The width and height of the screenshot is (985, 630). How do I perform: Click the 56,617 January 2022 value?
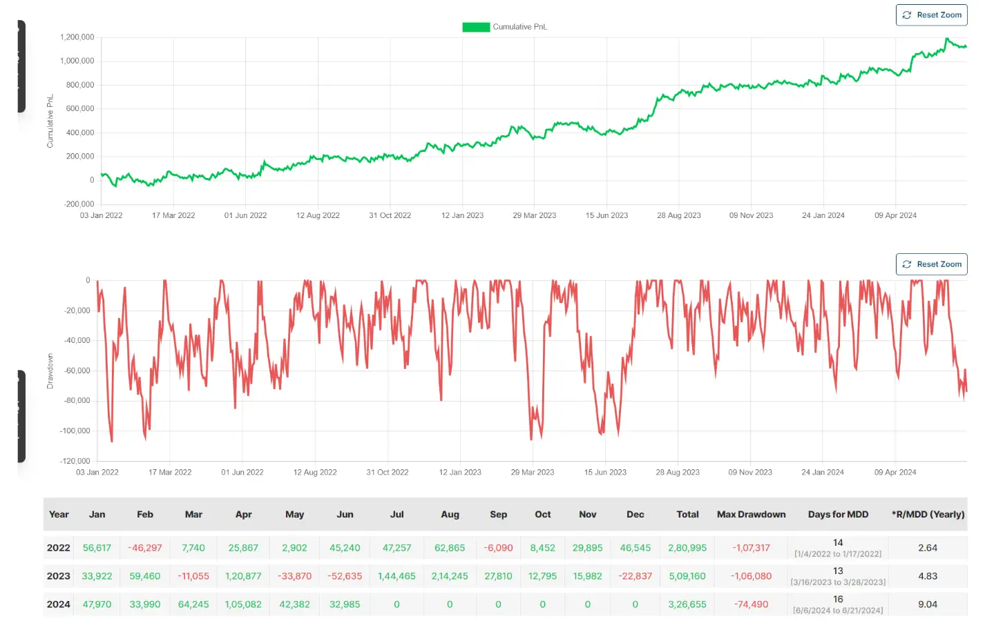97,548
